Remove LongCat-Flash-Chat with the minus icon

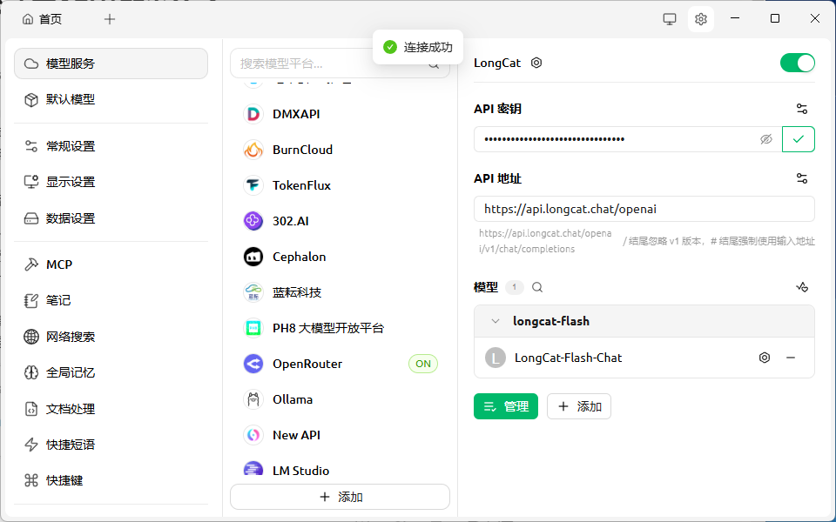791,358
